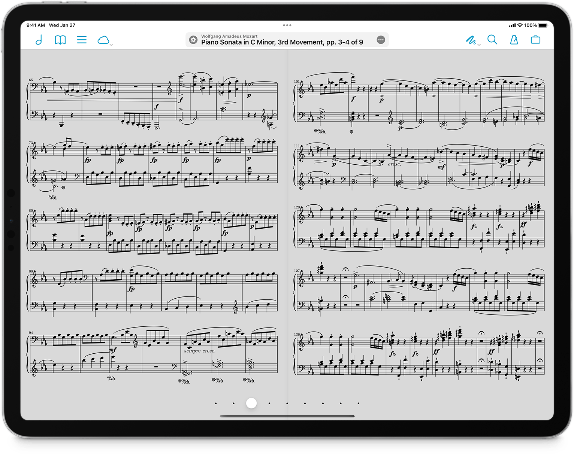
Task: Click the "100%" battery percentage
Action: pos(531,25)
